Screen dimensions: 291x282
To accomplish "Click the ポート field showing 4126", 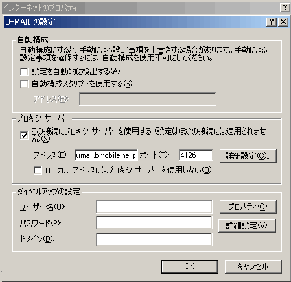I will pyautogui.click(x=196, y=155).
